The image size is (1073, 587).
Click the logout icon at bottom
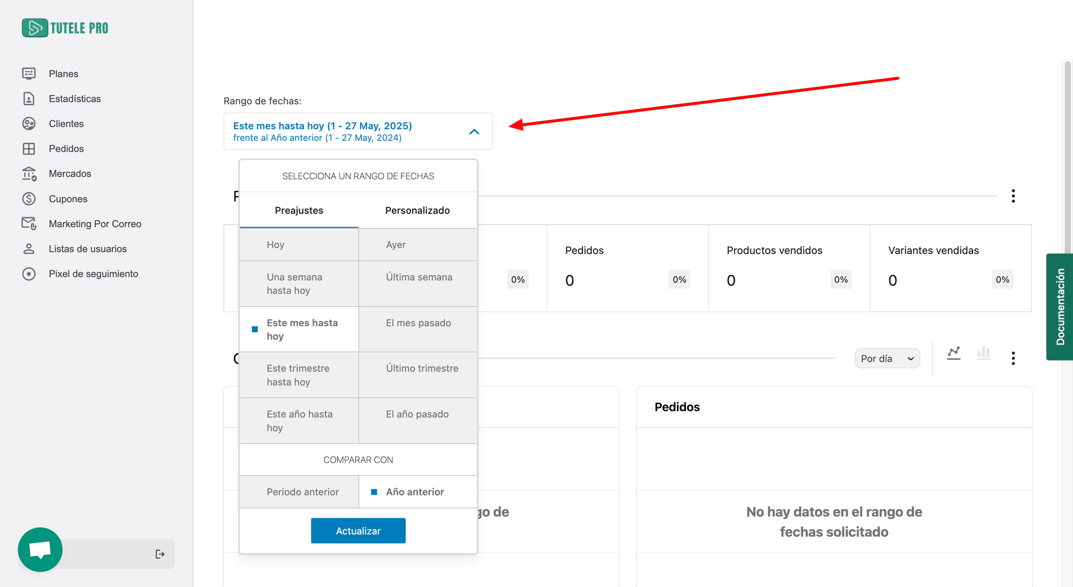pos(160,554)
